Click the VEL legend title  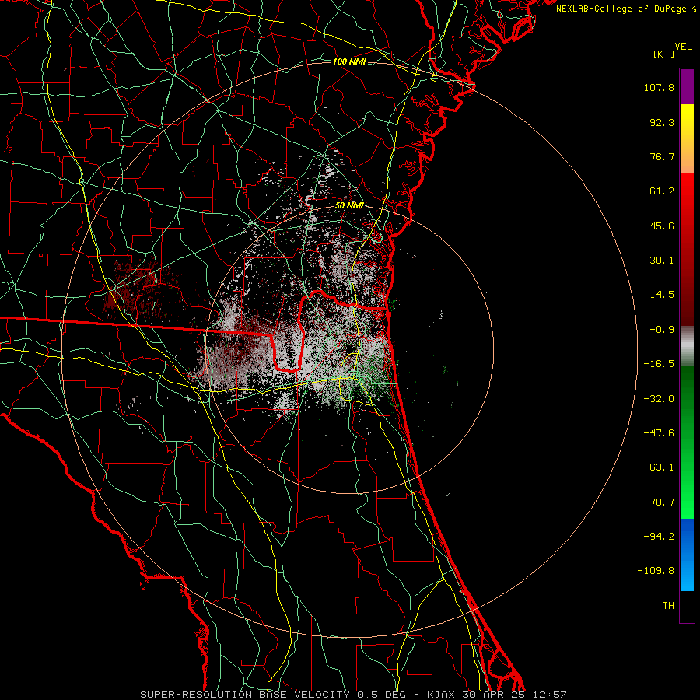pyautogui.click(x=683, y=47)
